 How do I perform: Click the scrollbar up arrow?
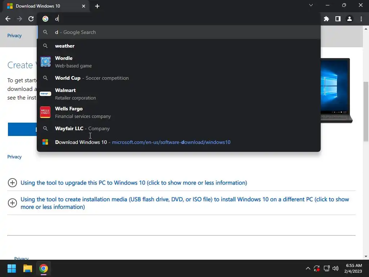(x=366, y=29)
